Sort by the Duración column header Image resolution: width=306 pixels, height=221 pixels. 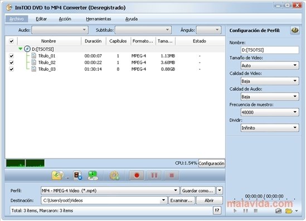pos(93,41)
